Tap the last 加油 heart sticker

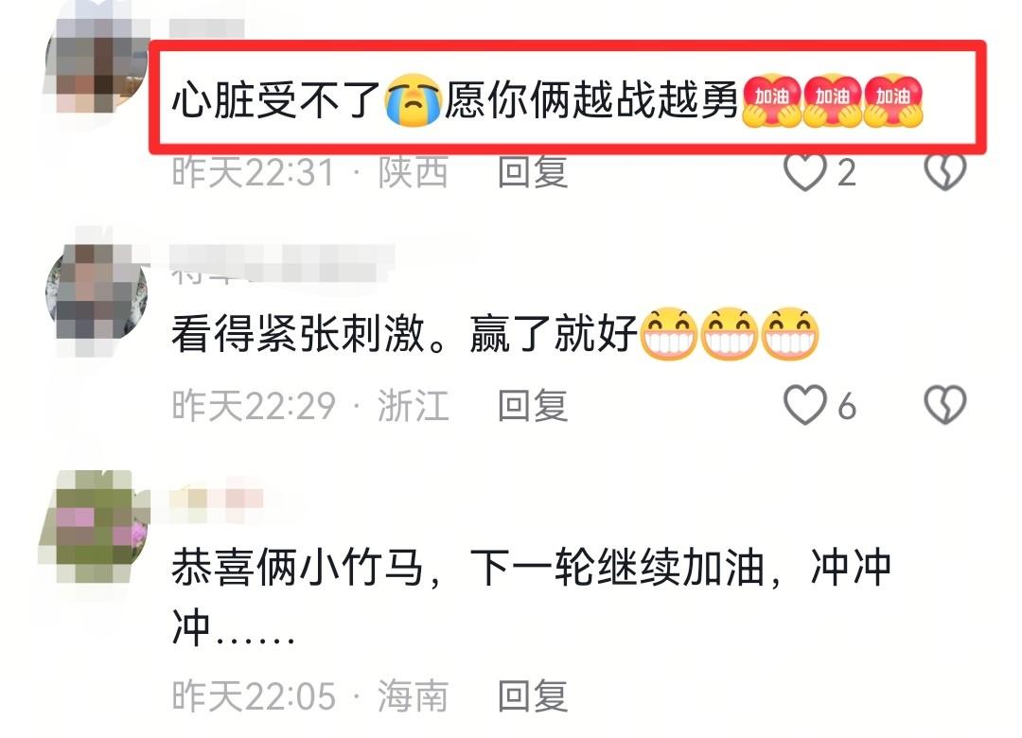(x=893, y=99)
